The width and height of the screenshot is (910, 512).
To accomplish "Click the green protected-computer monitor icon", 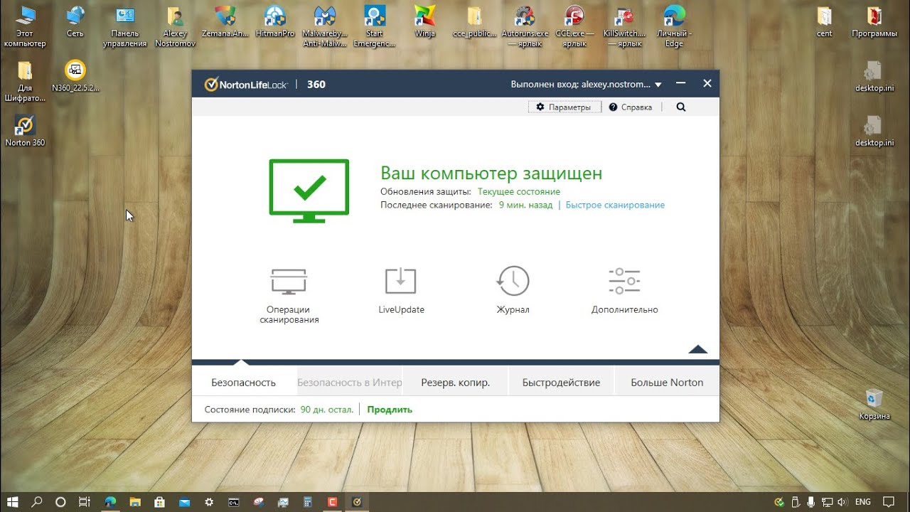I will [309, 191].
